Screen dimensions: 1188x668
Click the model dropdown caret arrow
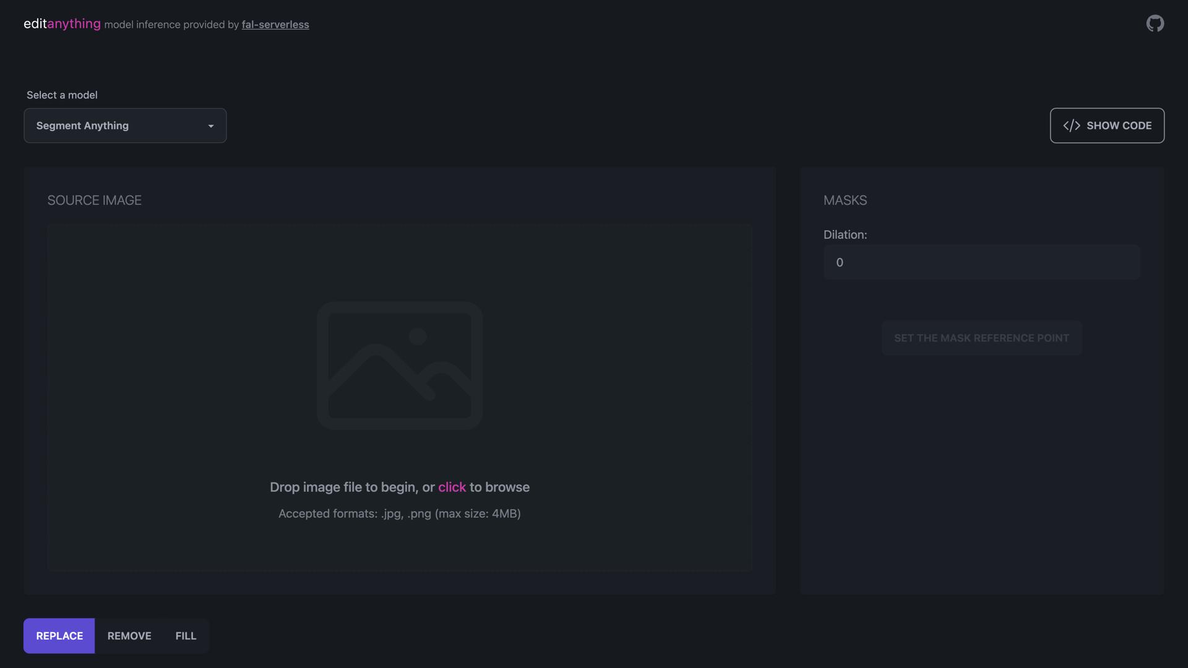211,126
